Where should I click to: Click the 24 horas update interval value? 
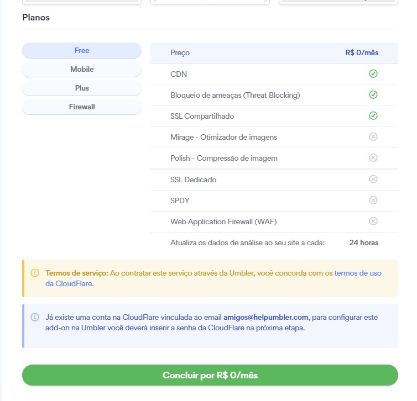[363, 242]
